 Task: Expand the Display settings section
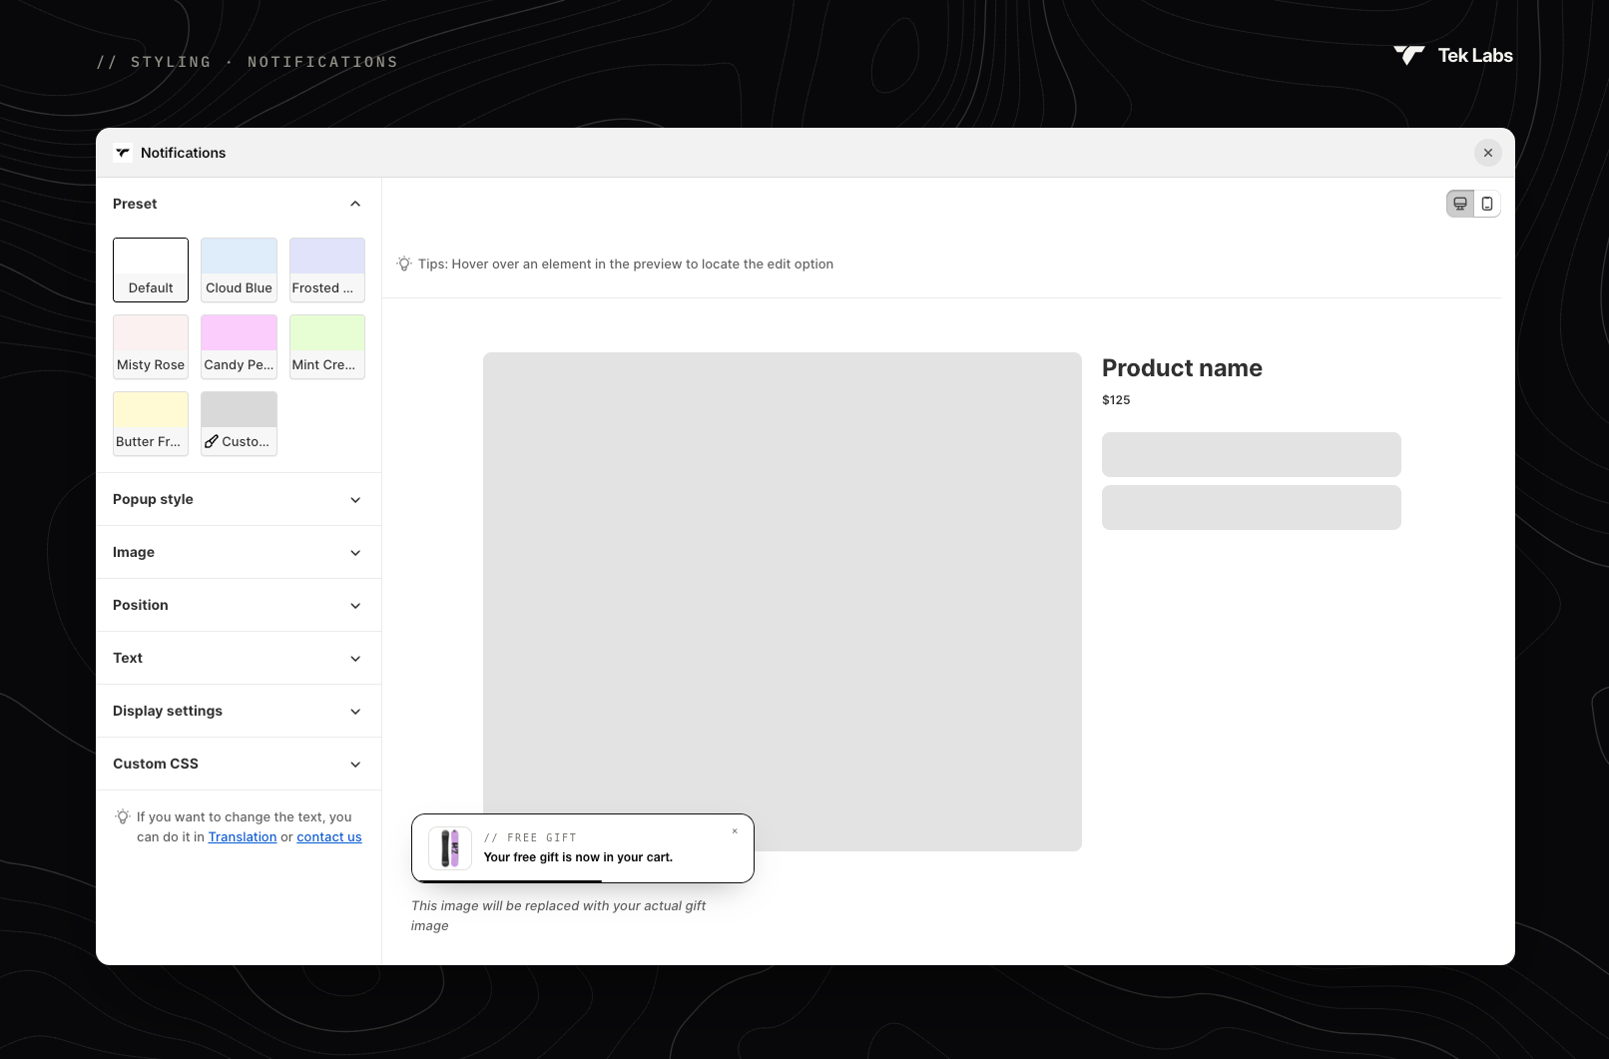pos(239,711)
